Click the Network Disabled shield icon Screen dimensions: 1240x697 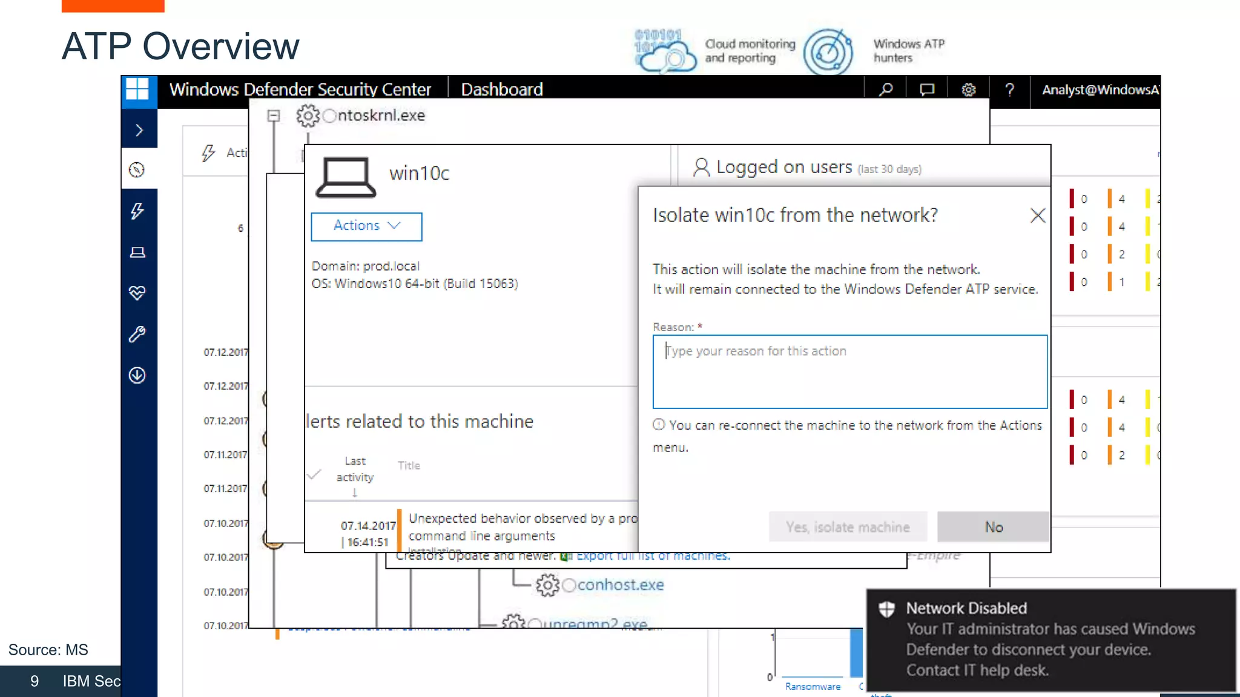(887, 609)
